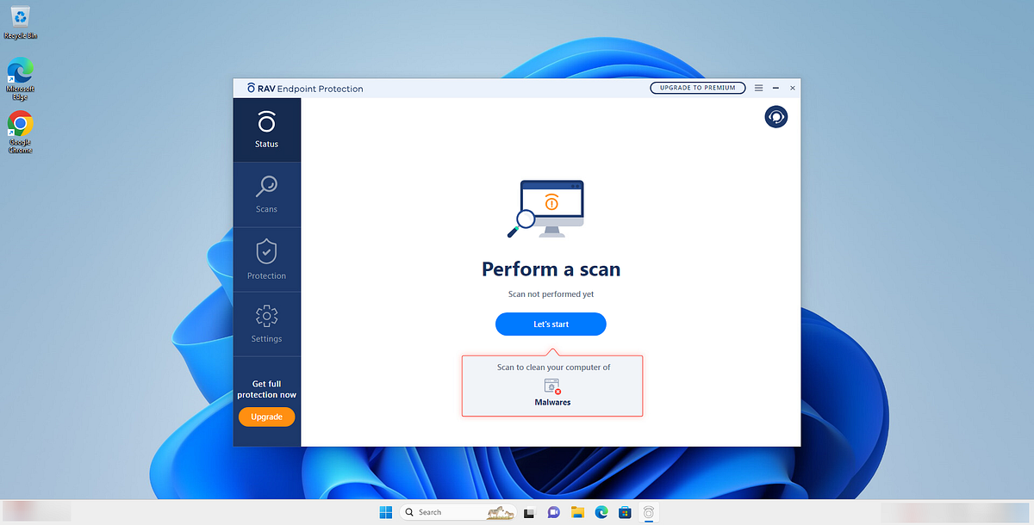Open the Status tab in RAV sidebar
The height and width of the screenshot is (525, 1034).
point(266,130)
